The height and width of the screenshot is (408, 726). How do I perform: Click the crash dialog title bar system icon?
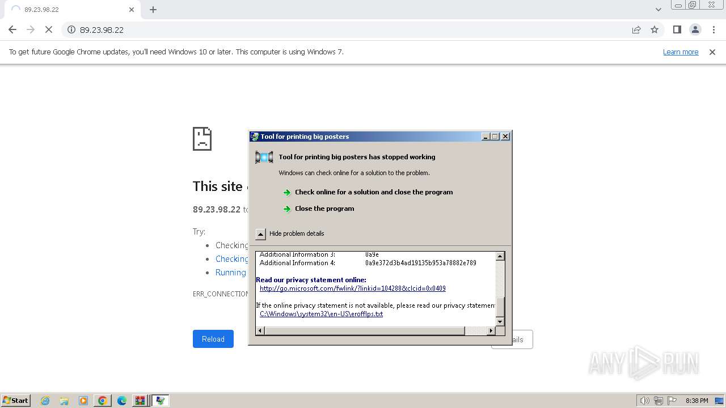click(x=255, y=137)
